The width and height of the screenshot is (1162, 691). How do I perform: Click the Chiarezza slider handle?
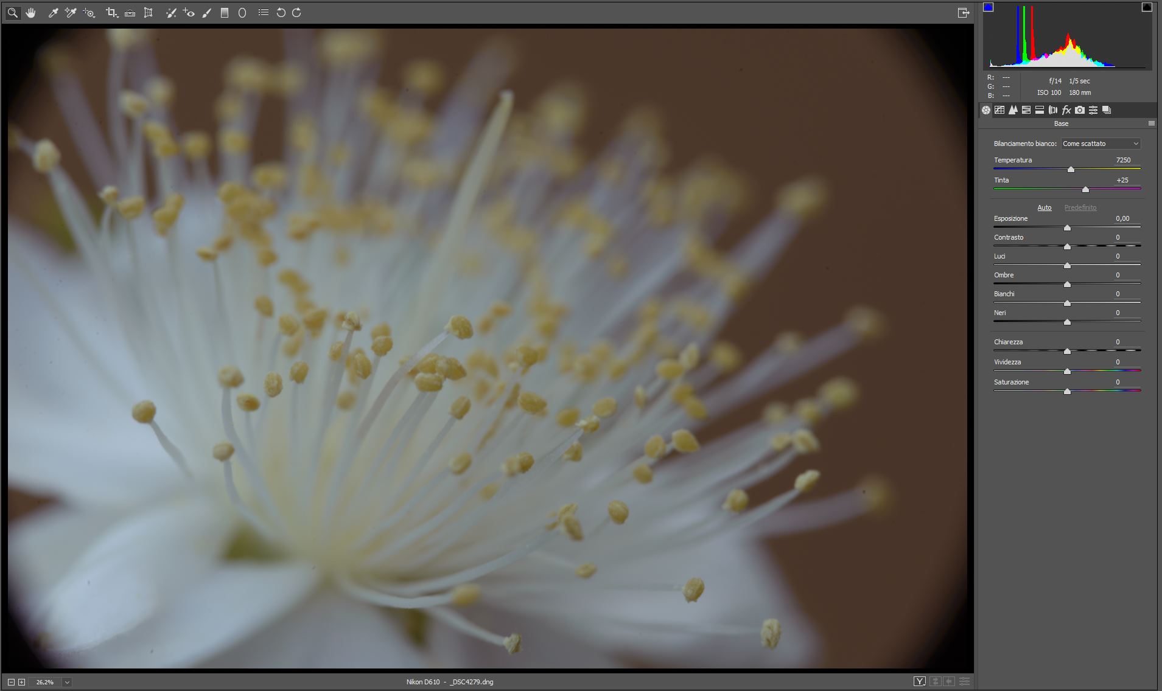1067,352
